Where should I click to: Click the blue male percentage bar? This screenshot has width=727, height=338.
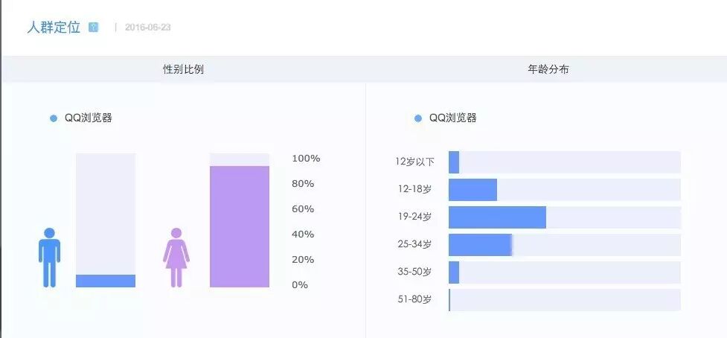click(106, 281)
